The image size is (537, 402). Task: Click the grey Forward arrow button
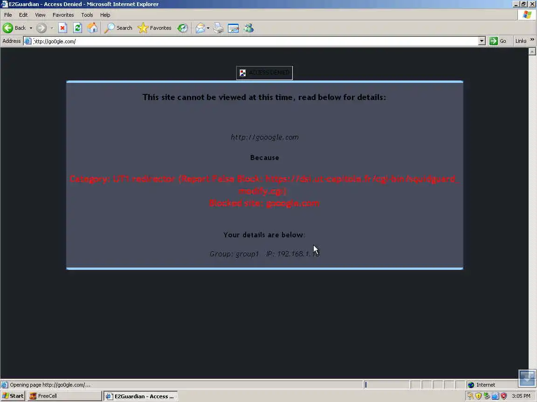click(x=41, y=28)
